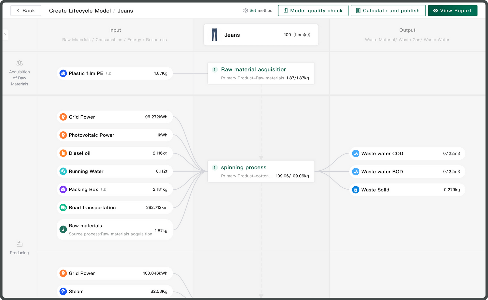The width and height of the screenshot is (488, 300).
Task: Click the truck icon beside Plastic film PE
Action: point(109,73)
